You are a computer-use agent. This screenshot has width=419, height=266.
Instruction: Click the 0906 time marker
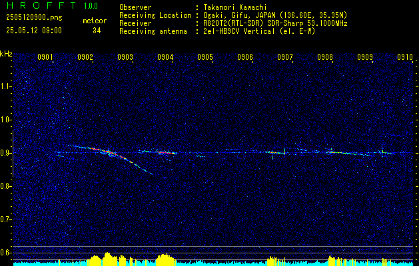(245, 57)
